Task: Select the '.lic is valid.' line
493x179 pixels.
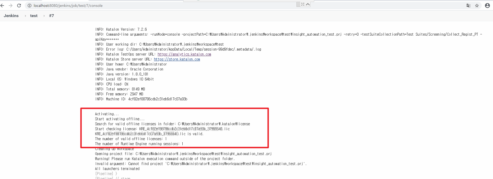Action: coord(149,134)
